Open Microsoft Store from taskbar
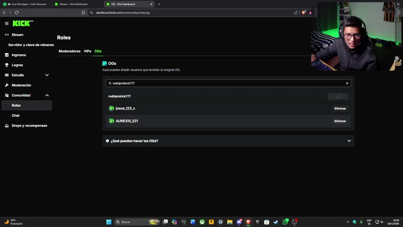403x227 pixels. pos(267,222)
